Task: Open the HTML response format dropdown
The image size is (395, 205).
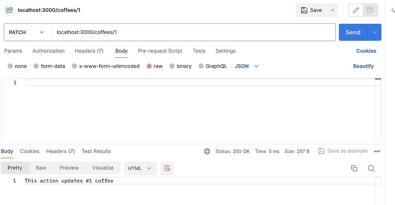Action: (140, 168)
